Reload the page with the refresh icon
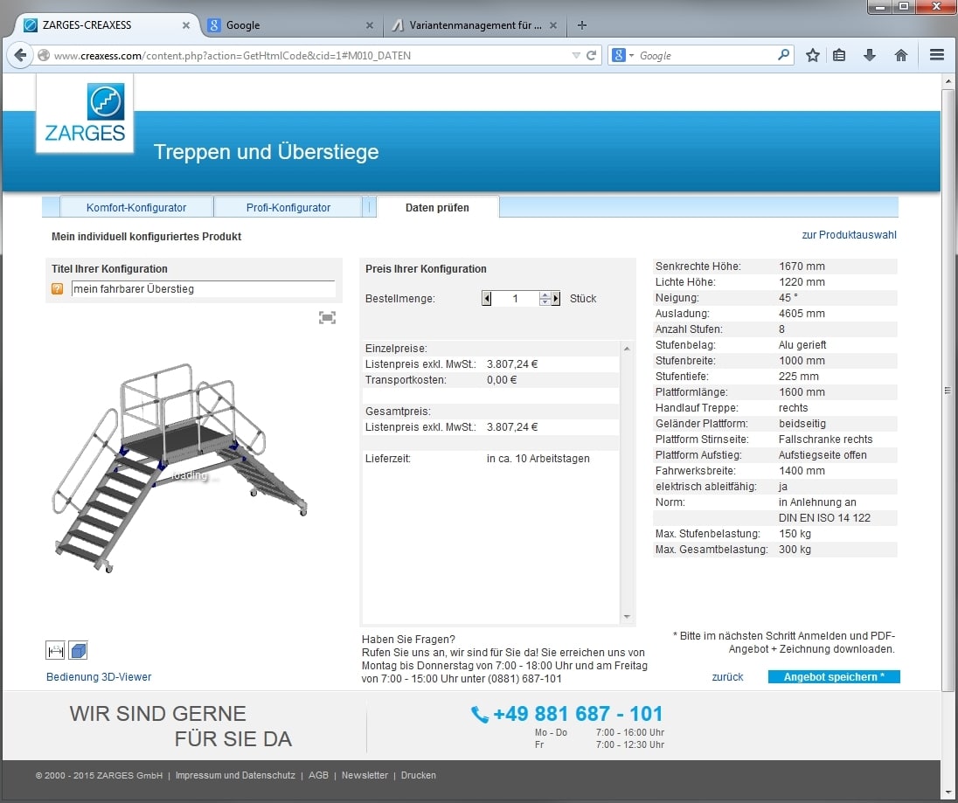958x803 pixels. (x=591, y=56)
